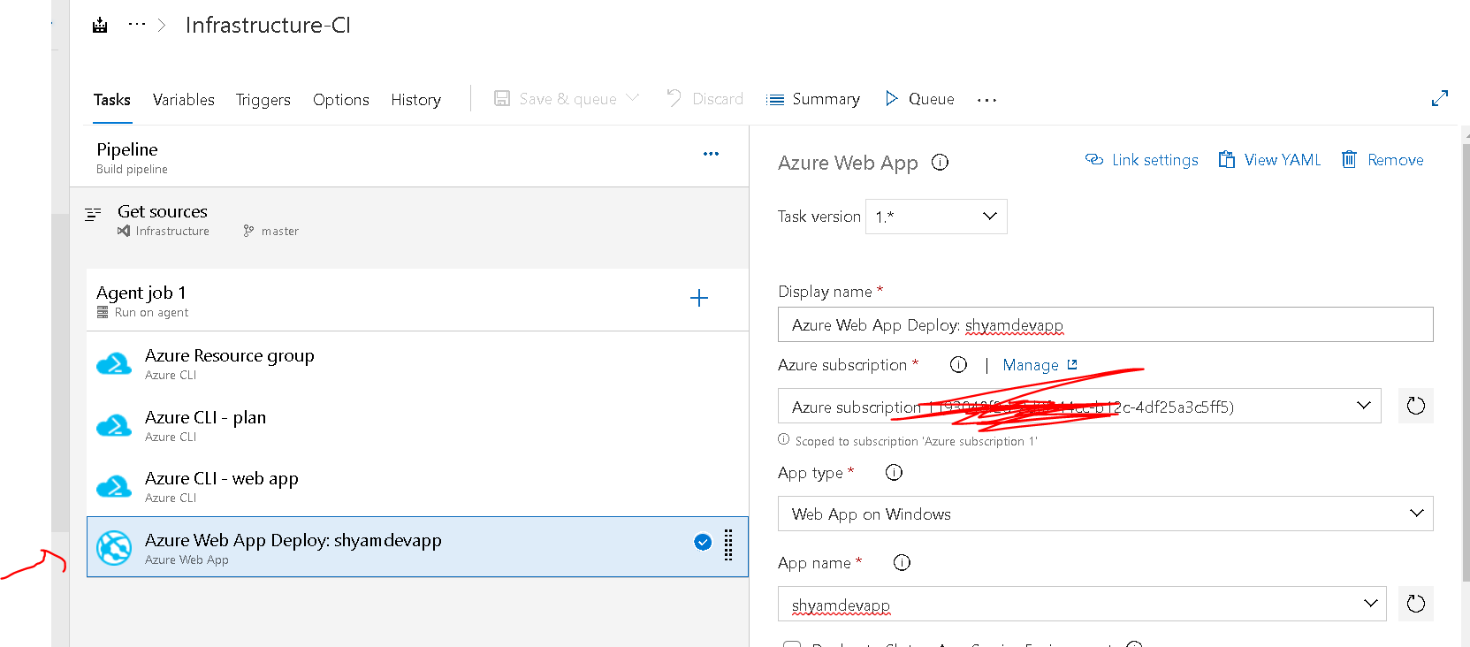Show Azure subscription info tooltip
1470x647 pixels.
[959, 364]
